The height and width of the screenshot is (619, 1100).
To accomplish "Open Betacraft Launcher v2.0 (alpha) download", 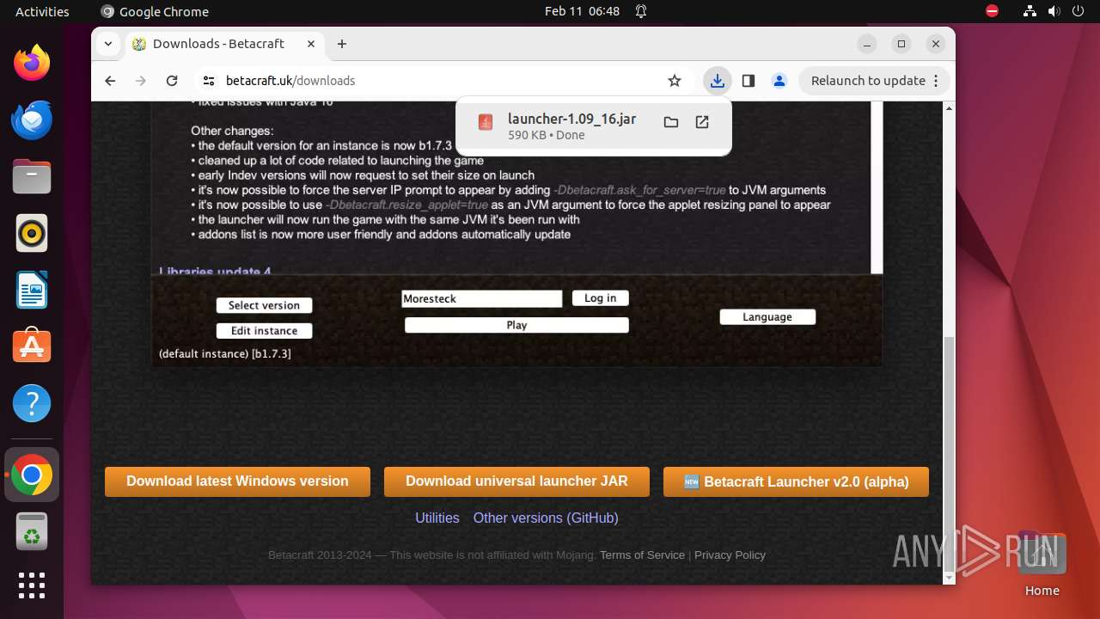I will tap(796, 481).
